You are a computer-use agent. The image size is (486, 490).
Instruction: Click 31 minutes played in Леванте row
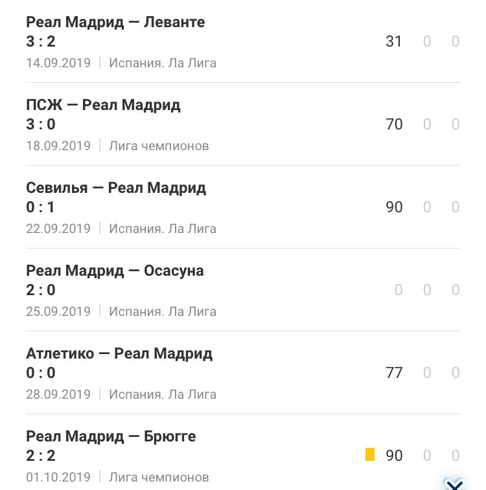point(394,41)
